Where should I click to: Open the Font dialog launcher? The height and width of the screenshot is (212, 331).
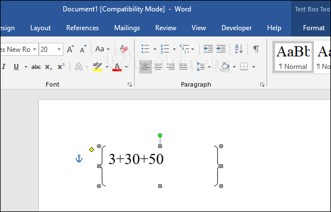[130, 85]
